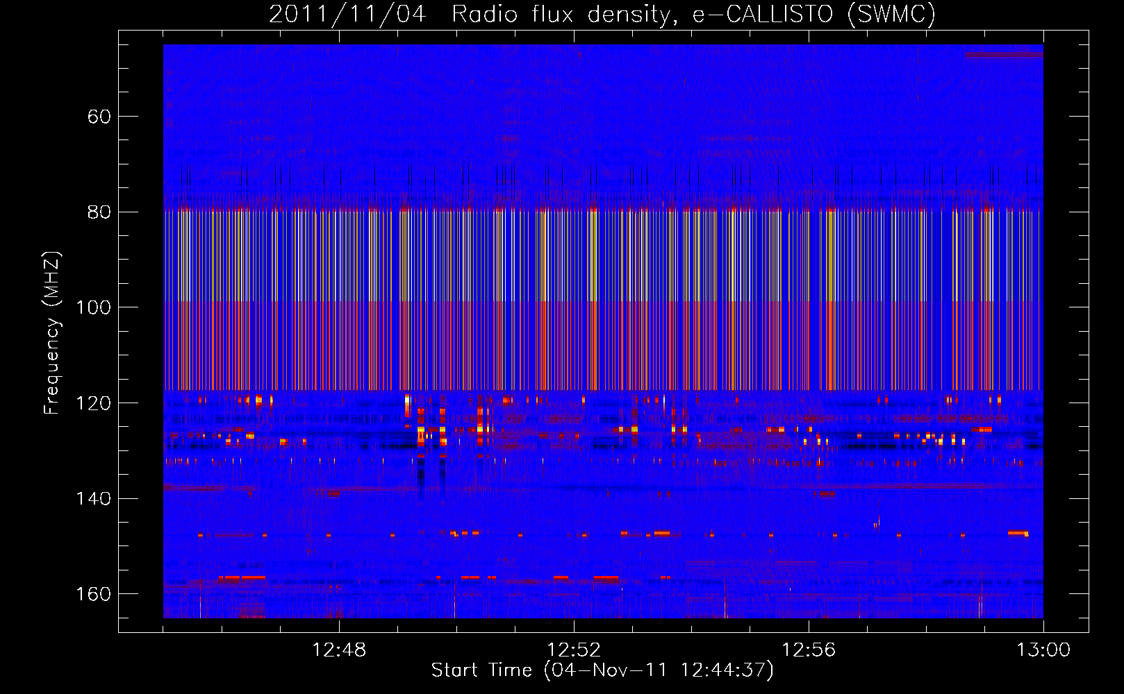
Task: Click the 12:52 time tick label
Action: coord(574,650)
